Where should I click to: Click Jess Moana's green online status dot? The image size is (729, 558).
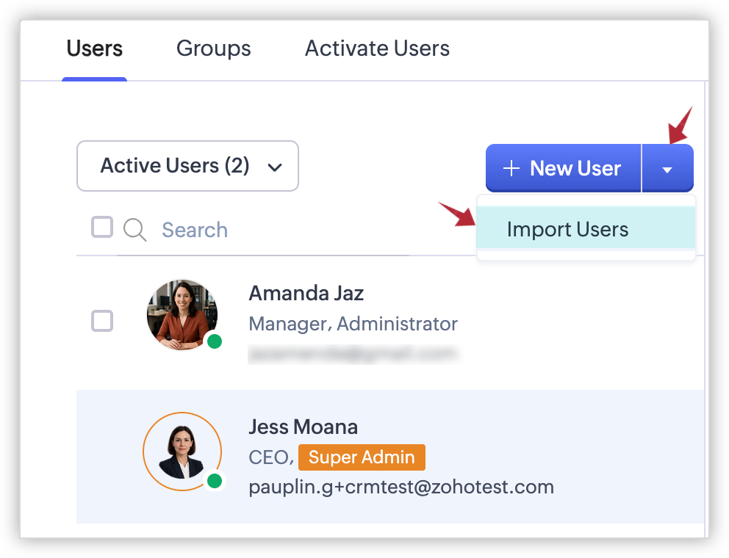[215, 481]
